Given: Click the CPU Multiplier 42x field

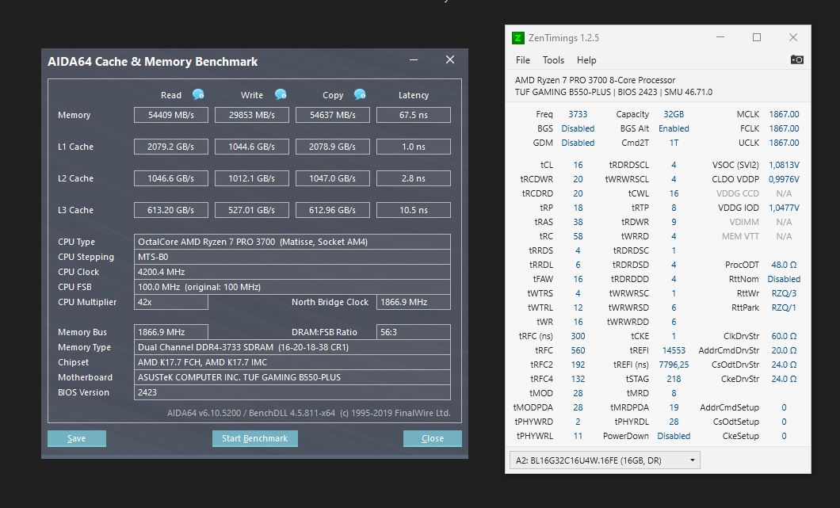Looking at the screenshot, I should tap(171, 302).
